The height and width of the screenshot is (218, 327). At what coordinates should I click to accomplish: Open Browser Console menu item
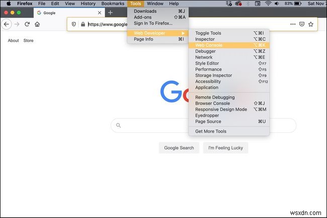(229, 103)
